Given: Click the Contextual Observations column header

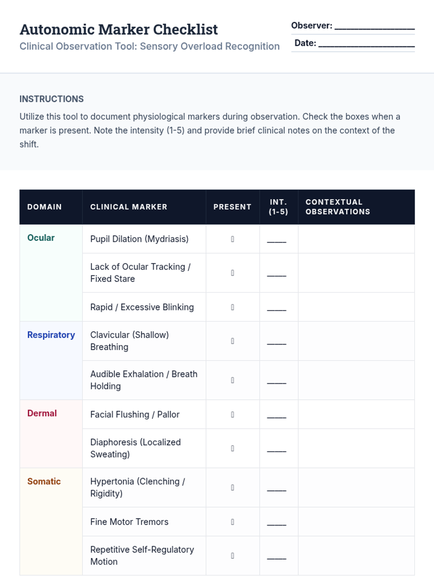Looking at the screenshot, I should pos(338,207).
